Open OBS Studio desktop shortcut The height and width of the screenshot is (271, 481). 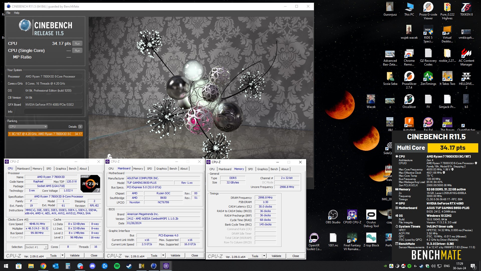tap(333, 217)
